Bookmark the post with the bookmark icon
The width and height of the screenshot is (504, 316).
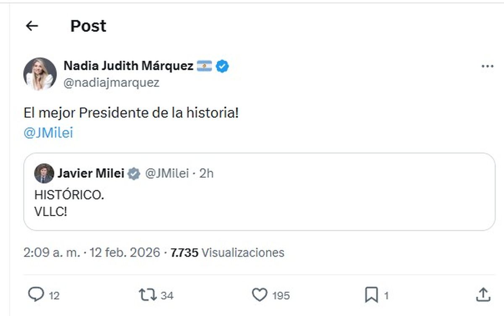pyautogui.click(x=371, y=295)
